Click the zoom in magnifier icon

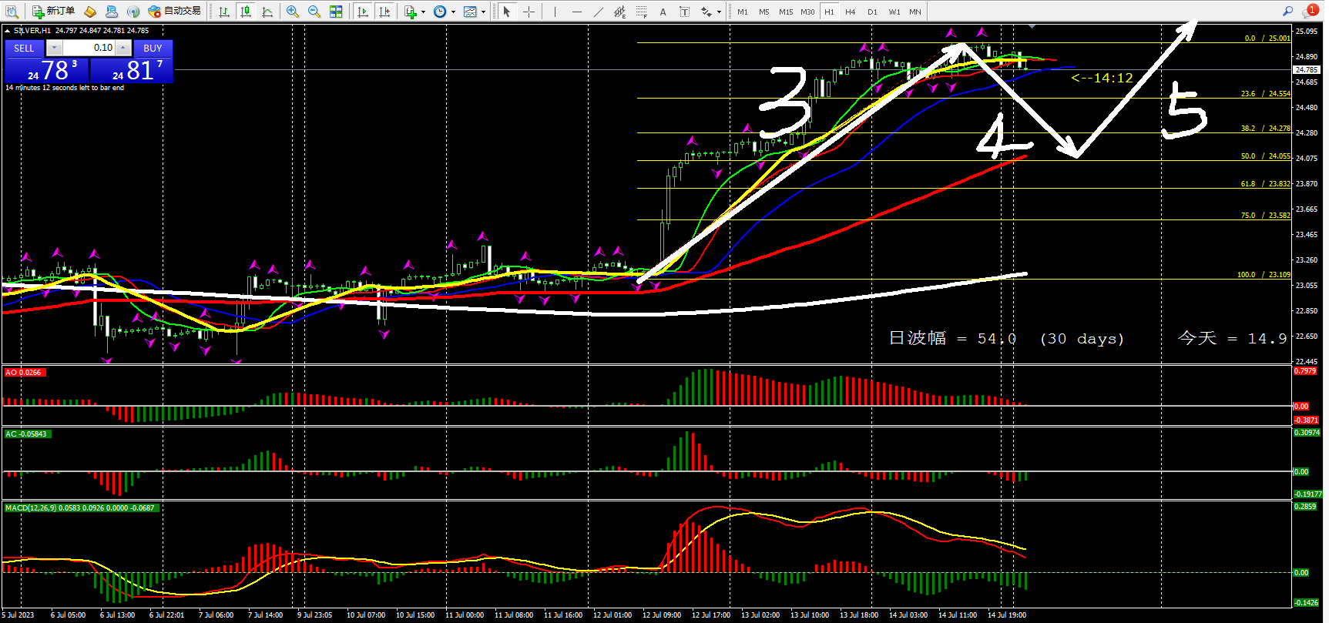coord(292,12)
